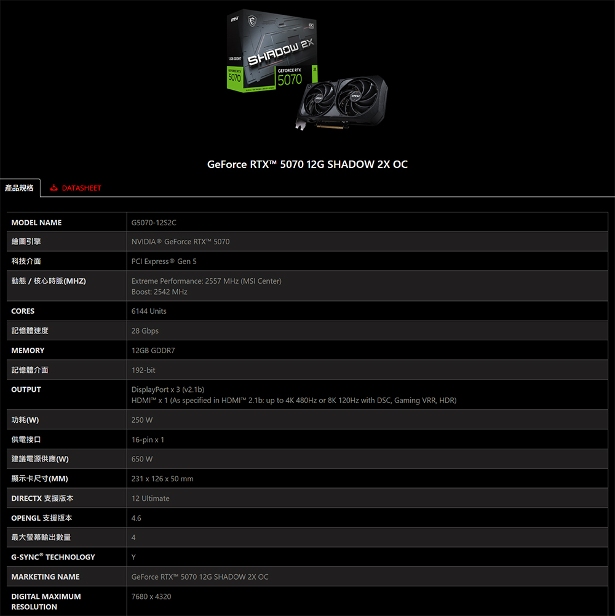The width and height of the screenshot is (615, 616).
Task: Click the 16-pin x 1 power connector value
Action: pos(148,439)
